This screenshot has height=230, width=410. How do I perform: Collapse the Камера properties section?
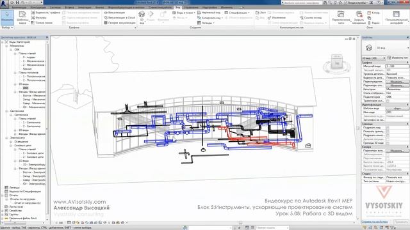407,147
